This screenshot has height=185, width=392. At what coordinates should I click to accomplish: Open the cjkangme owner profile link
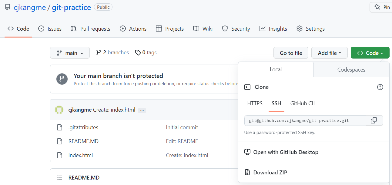[29, 7]
